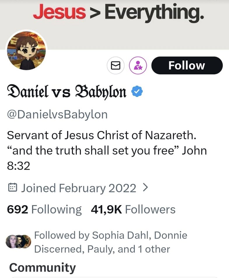Open Sophia Dahl follower avatar
Image resolution: width=229 pixels, height=278 pixels.
11,242
